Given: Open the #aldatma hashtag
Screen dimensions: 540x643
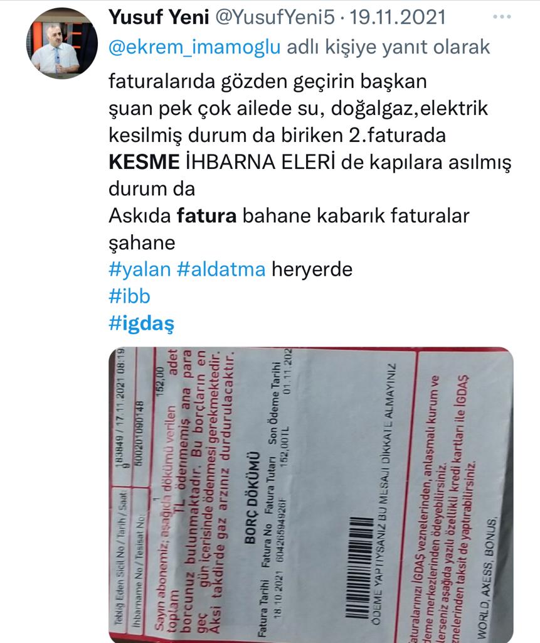Looking at the screenshot, I should click(221, 269).
